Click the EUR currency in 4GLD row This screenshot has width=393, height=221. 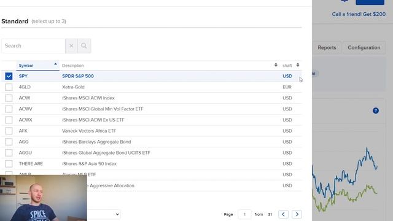287,87
